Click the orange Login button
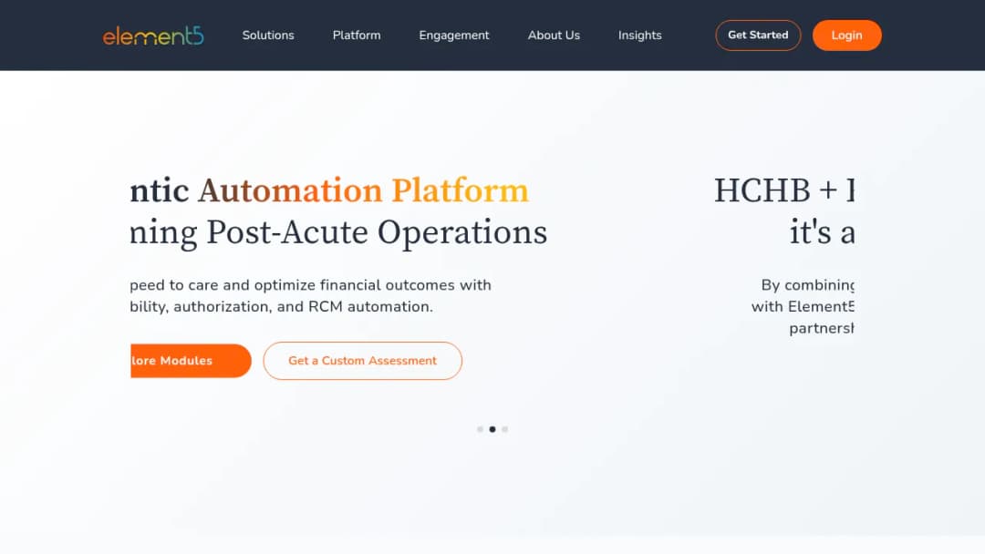985x554 pixels. tap(846, 36)
